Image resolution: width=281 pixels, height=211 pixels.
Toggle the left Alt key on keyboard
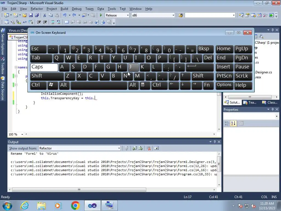pyautogui.click(x=64, y=85)
